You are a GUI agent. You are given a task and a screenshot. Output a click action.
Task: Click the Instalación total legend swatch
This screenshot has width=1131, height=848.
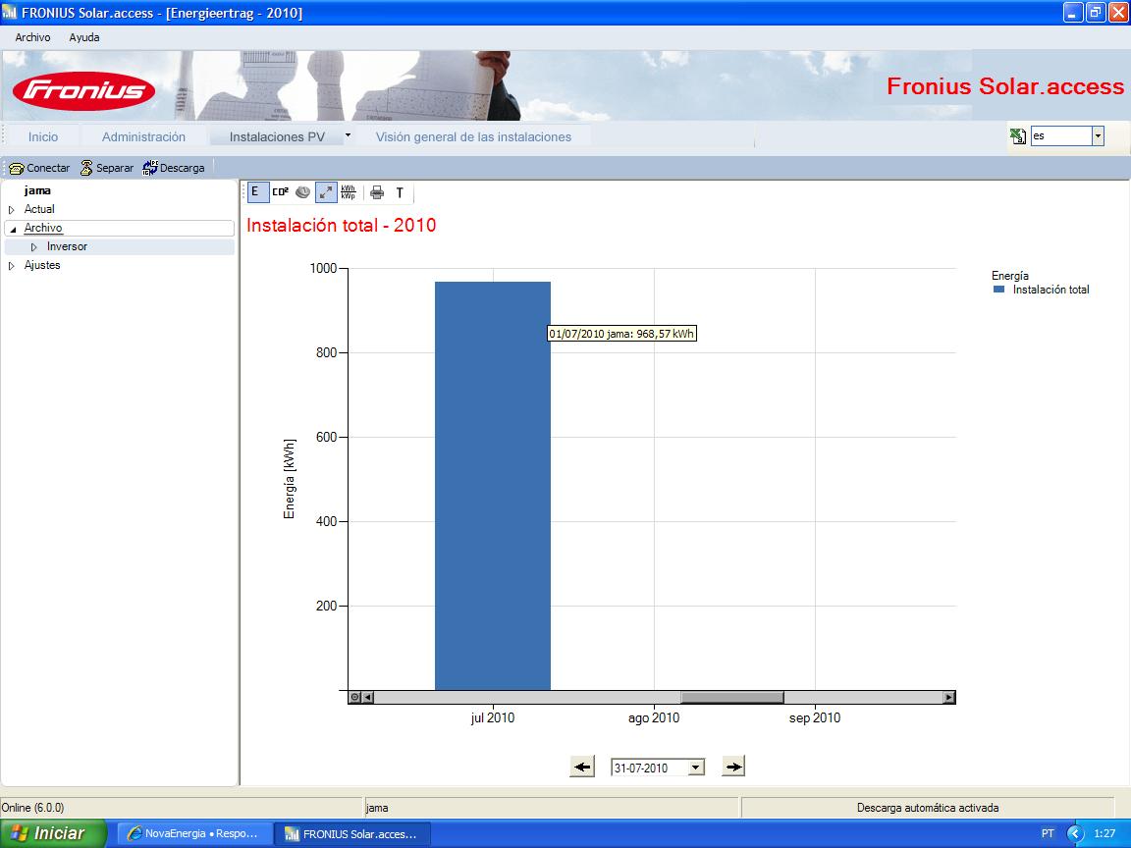click(999, 290)
